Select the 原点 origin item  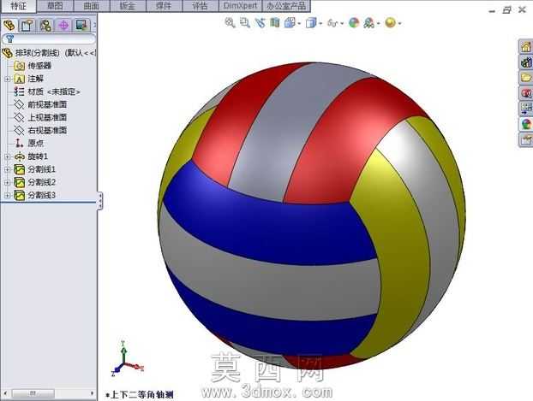pyautogui.click(x=36, y=143)
